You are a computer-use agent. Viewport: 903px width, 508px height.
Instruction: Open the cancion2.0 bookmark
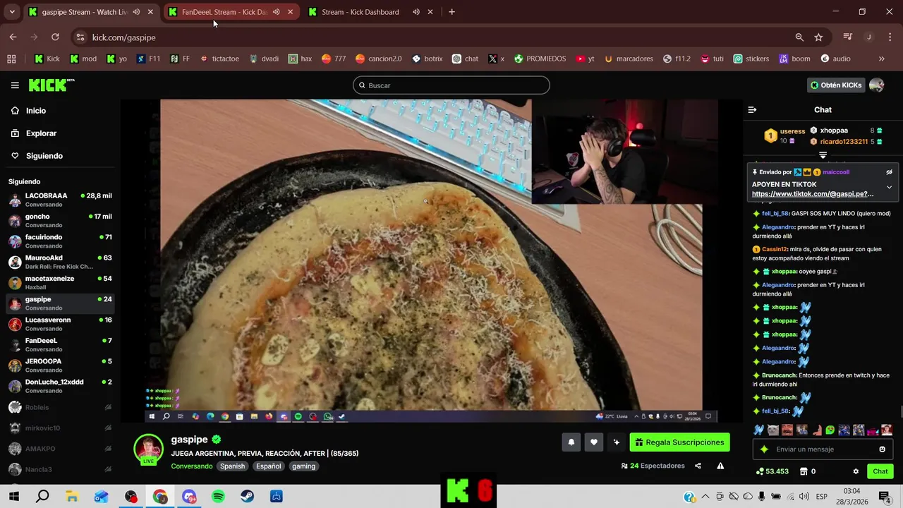pos(378,59)
